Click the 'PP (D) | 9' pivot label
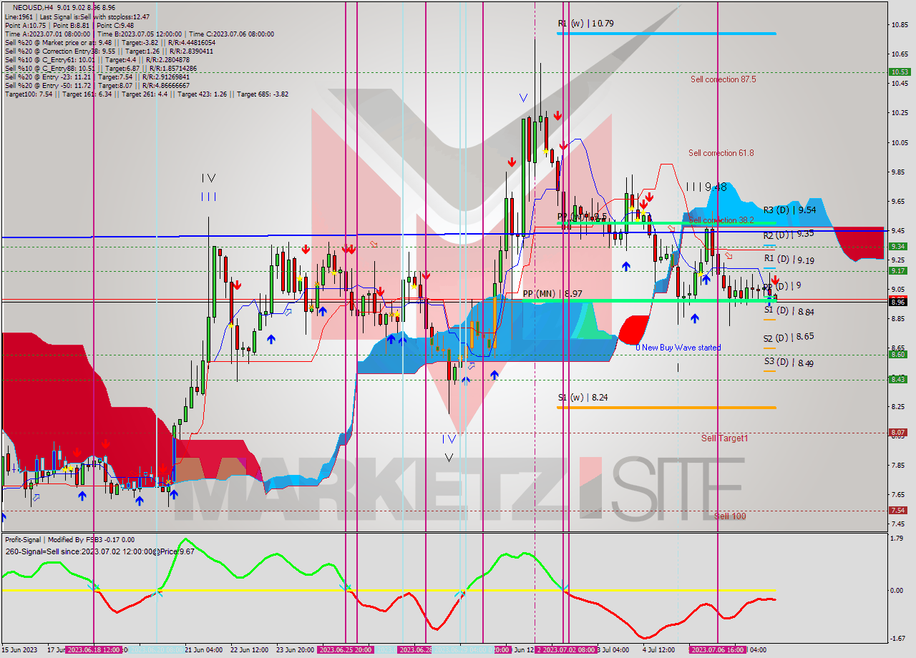This screenshot has width=916, height=658. pyautogui.click(x=782, y=285)
